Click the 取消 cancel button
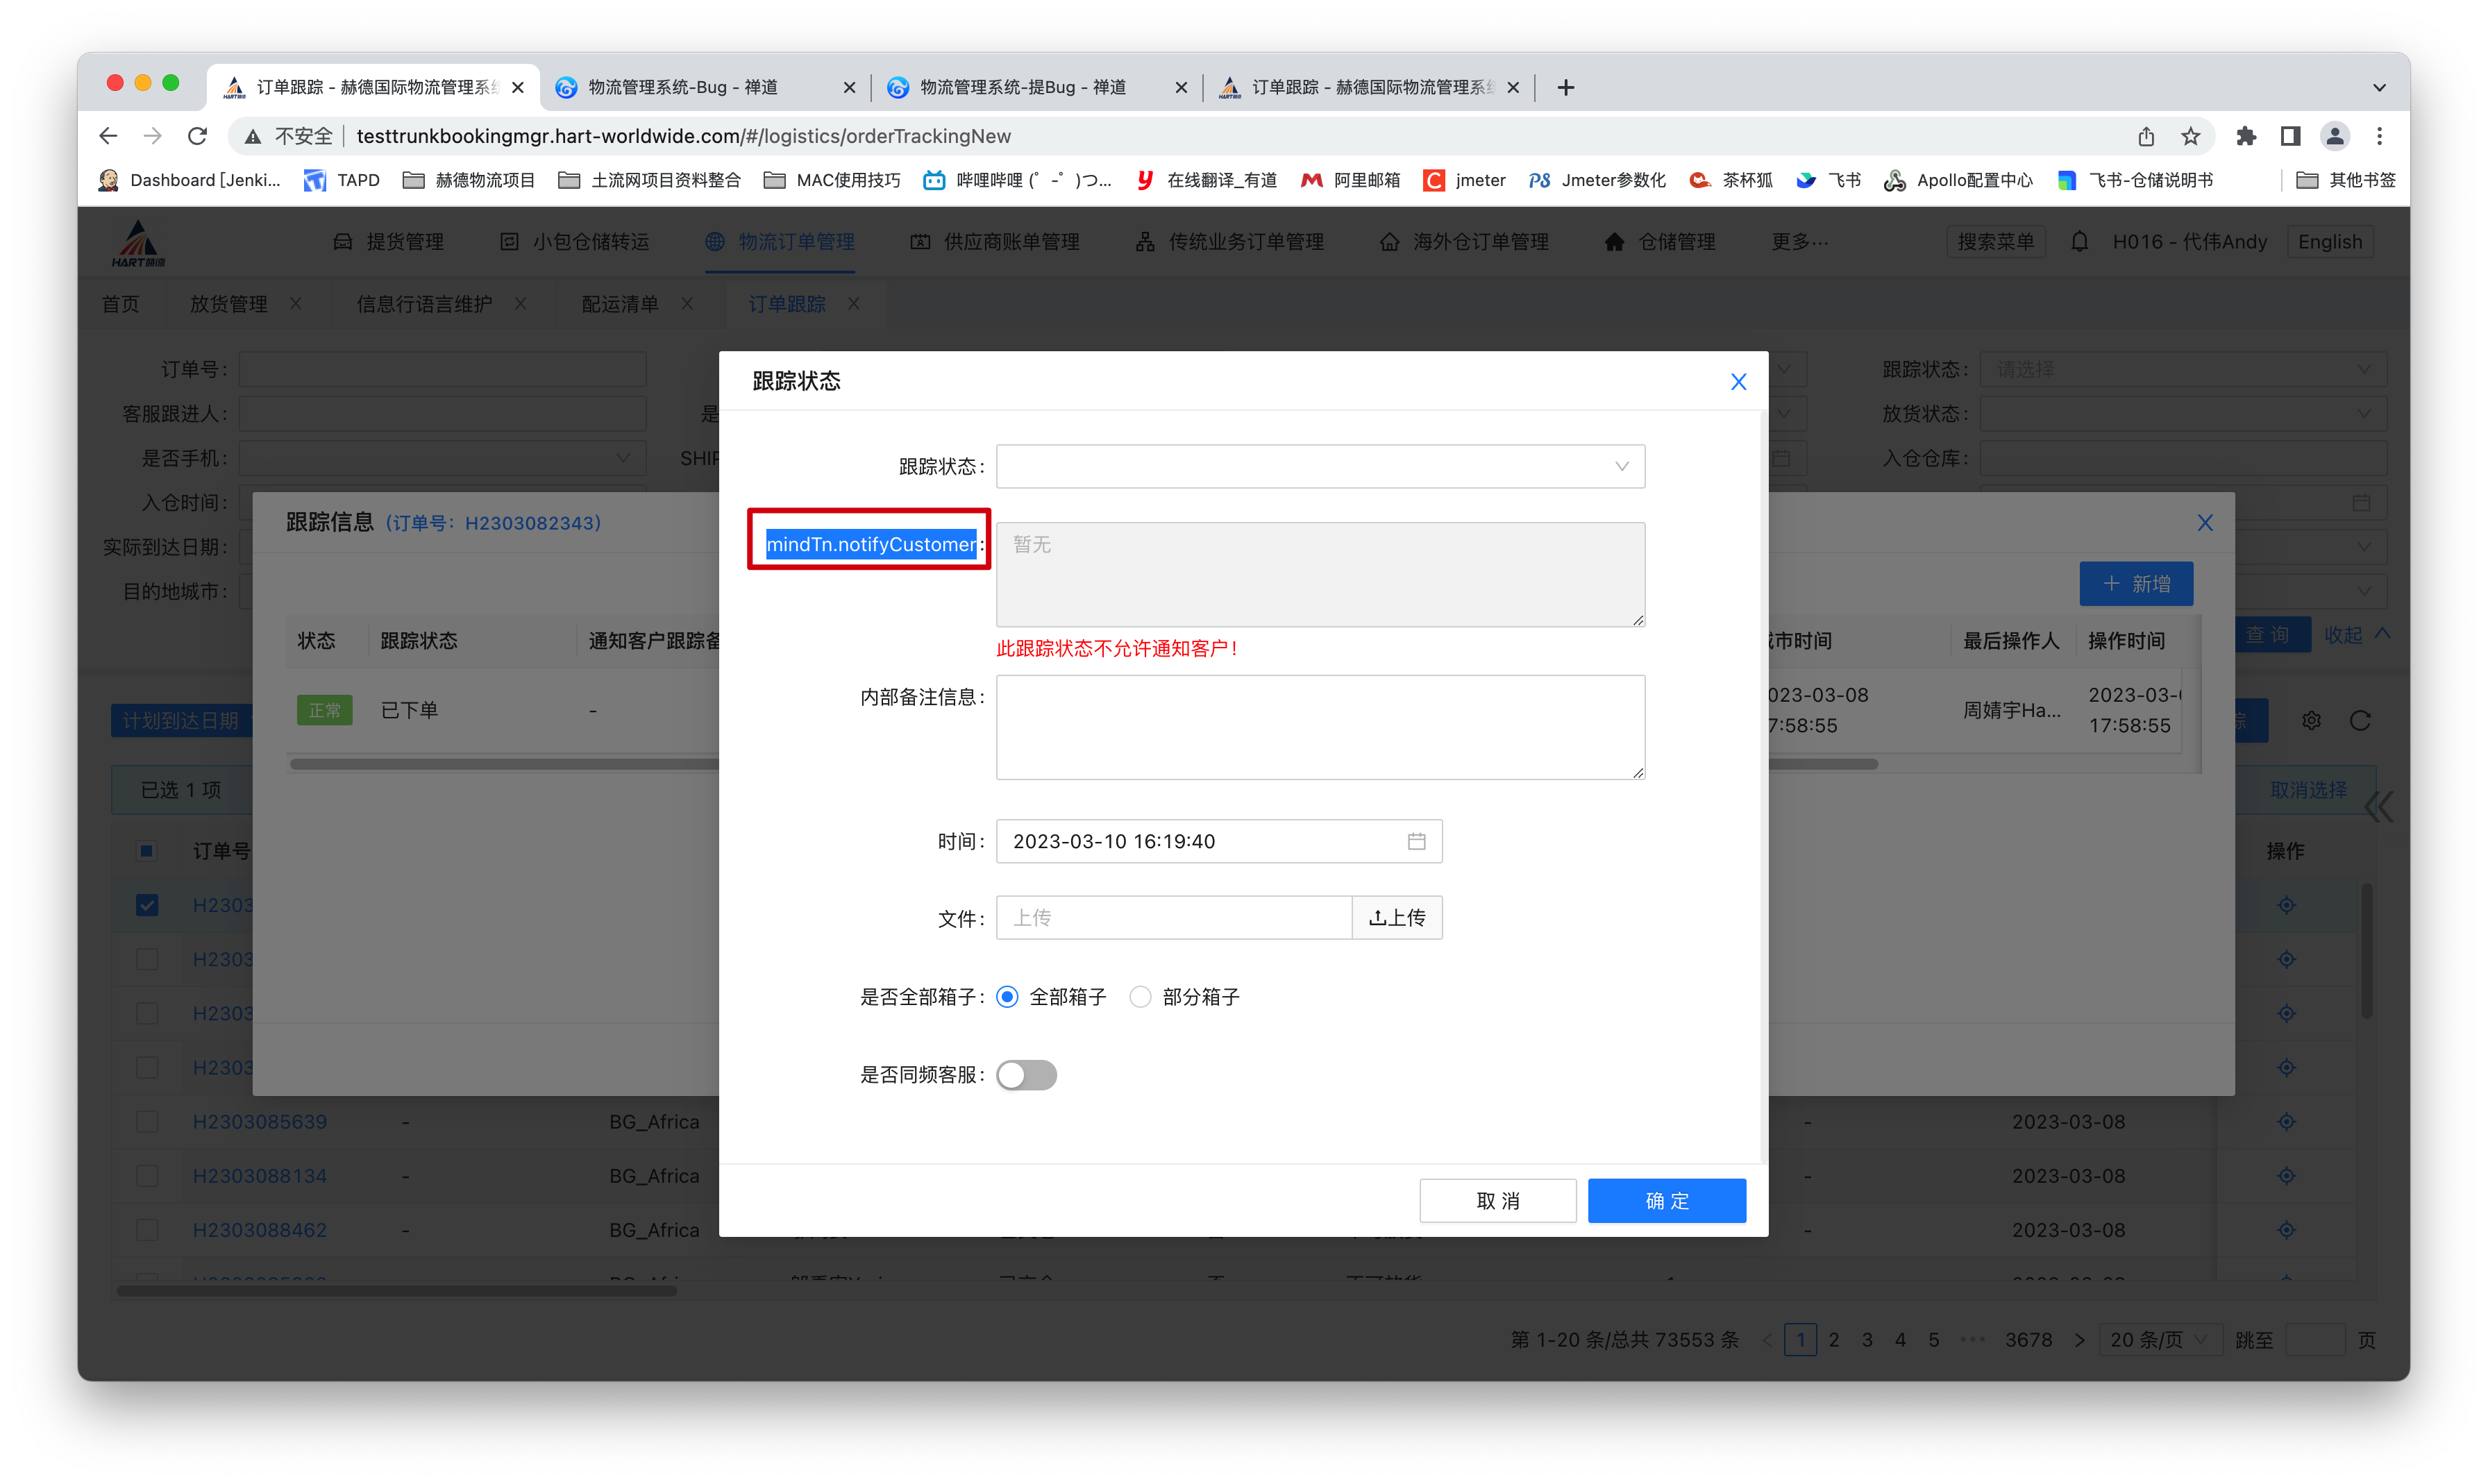The image size is (2488, 1484). coord(1497,1200)
